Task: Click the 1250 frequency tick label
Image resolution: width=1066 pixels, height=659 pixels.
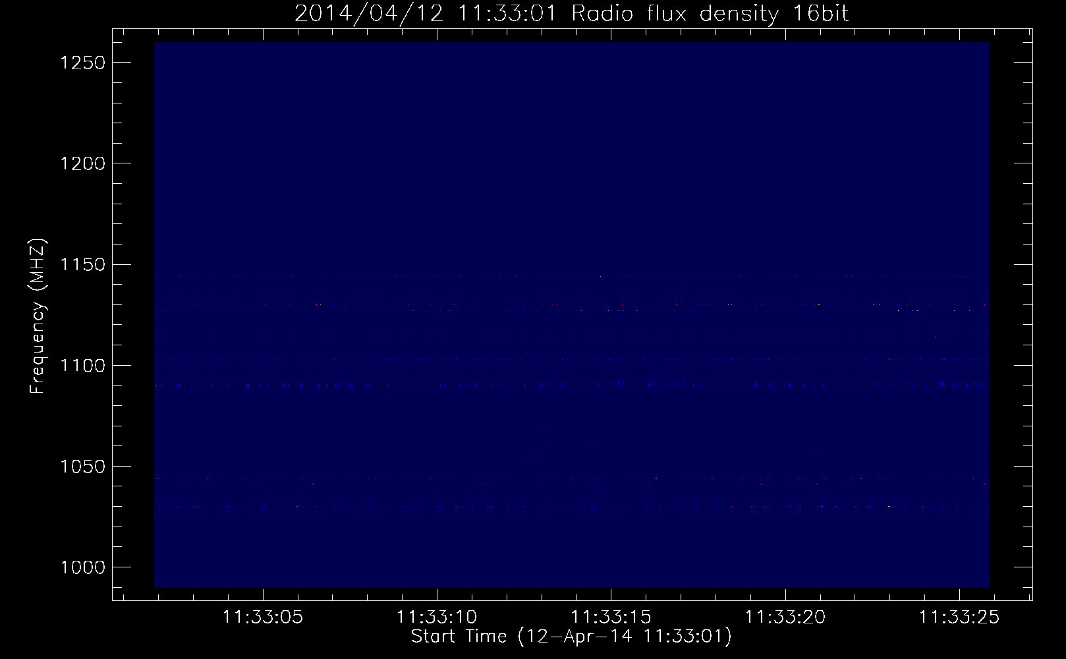Action: 82,63
